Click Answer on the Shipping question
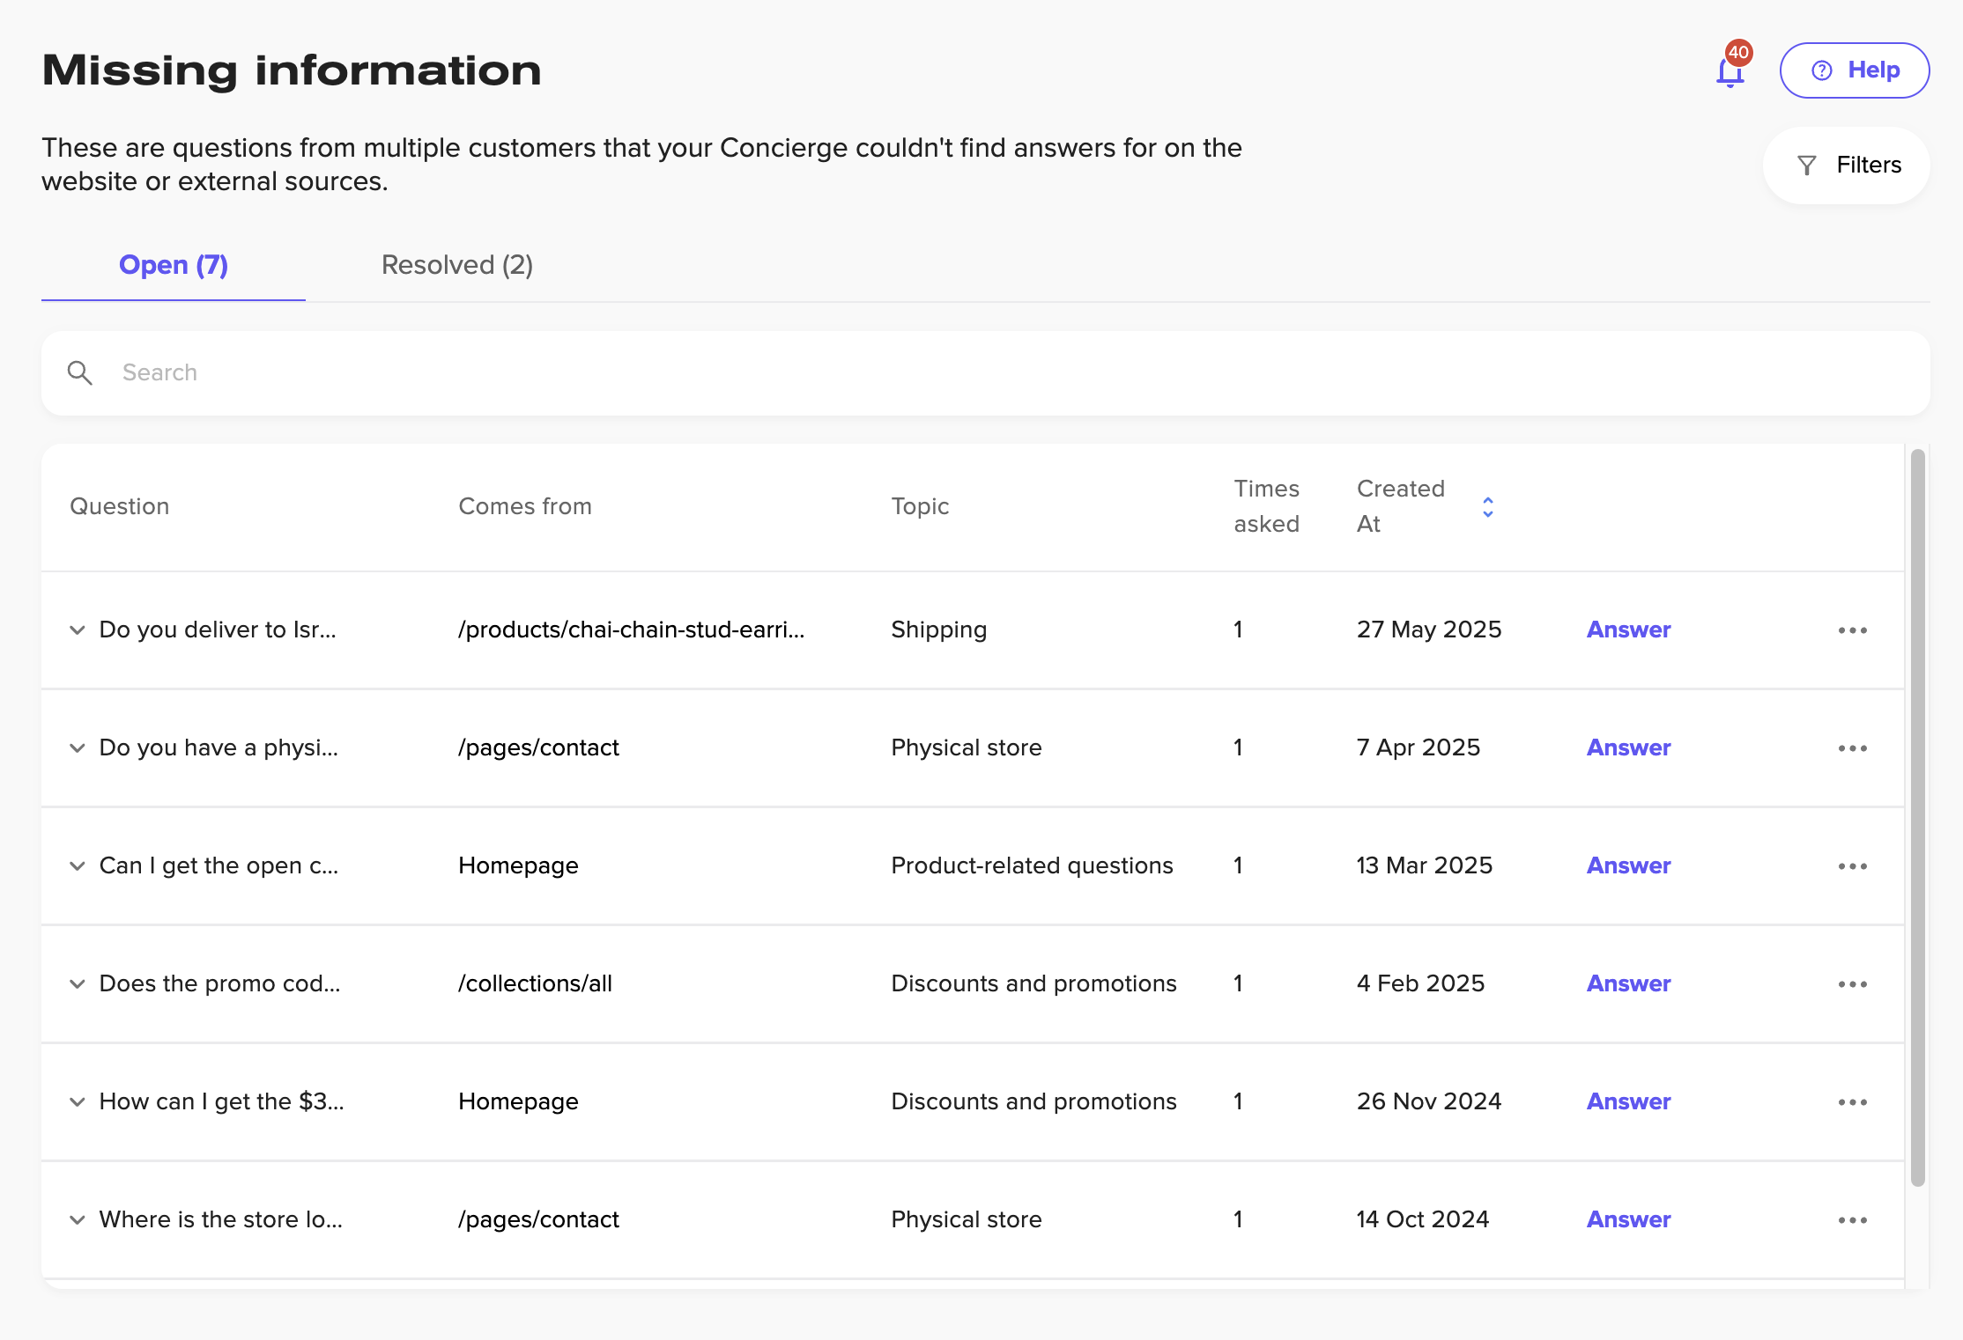Viewport: 1963px width, 1340px height. (1627, 630)
